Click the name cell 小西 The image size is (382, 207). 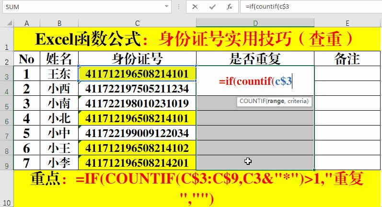tap(59, 88)
